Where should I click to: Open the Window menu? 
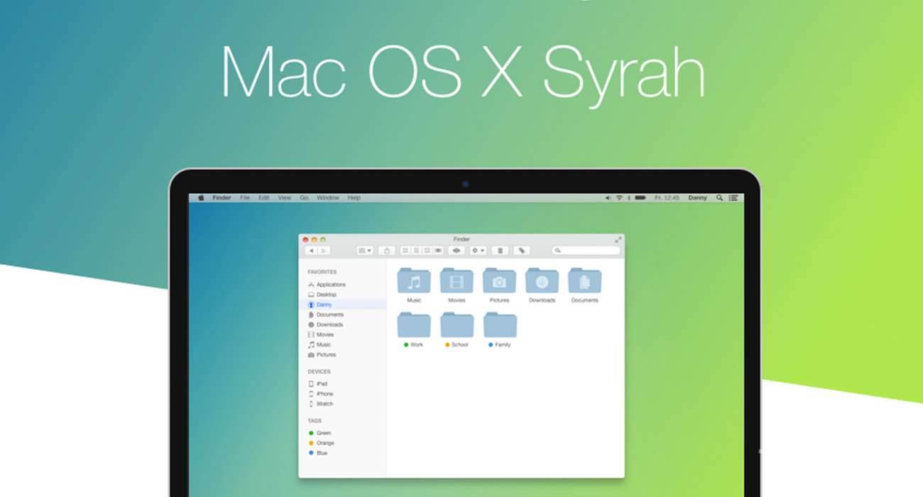pos(327,198)
